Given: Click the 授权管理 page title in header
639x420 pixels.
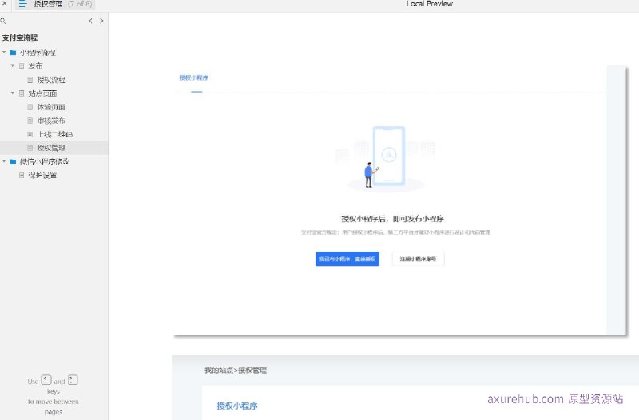Looking at the screenshot, I should click(x=48, y=4).
